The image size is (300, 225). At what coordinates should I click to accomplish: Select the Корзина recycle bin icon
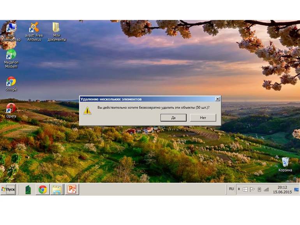point(285,164)
